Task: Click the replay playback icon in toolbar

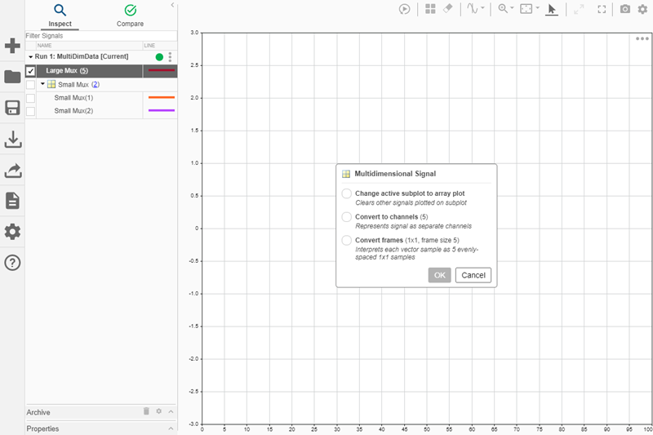Action: click(x=404, y=9)
